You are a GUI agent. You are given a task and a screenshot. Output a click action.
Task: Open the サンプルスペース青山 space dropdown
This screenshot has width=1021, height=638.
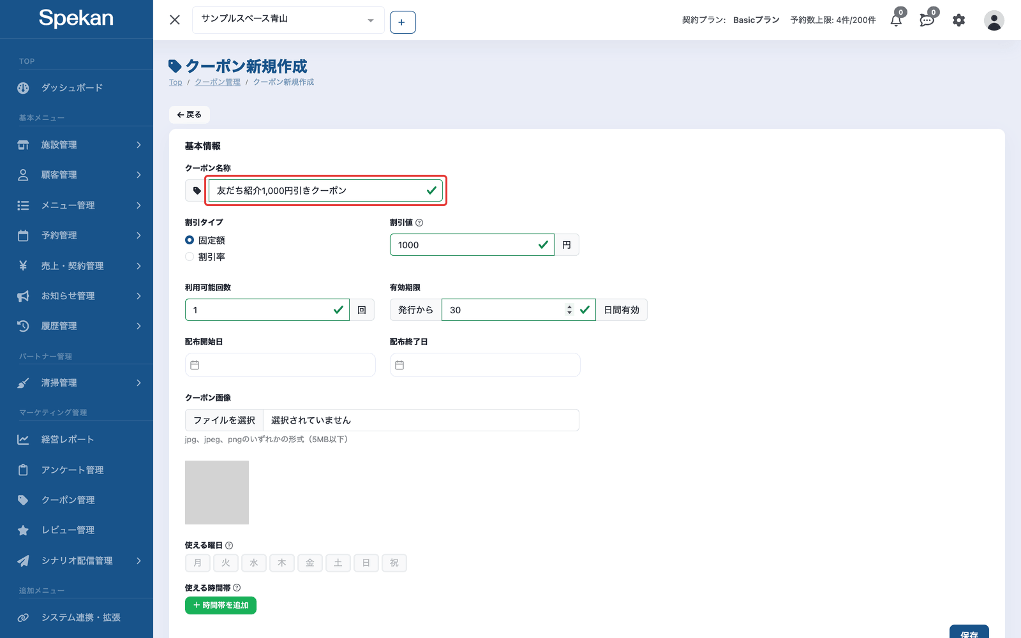288,20
